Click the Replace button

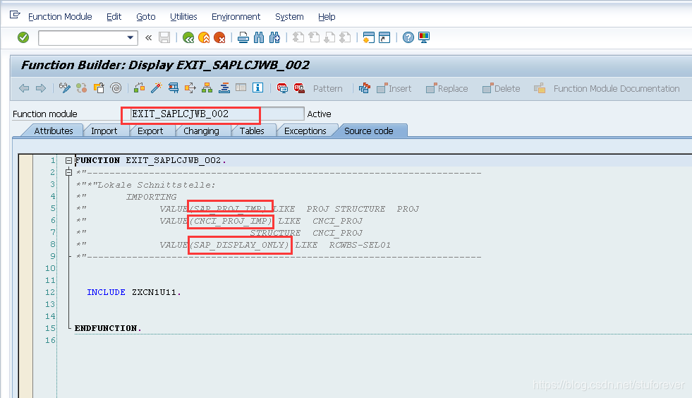coord(447,89)
